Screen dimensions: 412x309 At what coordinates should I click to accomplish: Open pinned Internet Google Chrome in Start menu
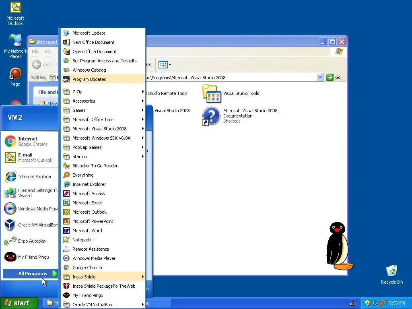coord(31,141)
